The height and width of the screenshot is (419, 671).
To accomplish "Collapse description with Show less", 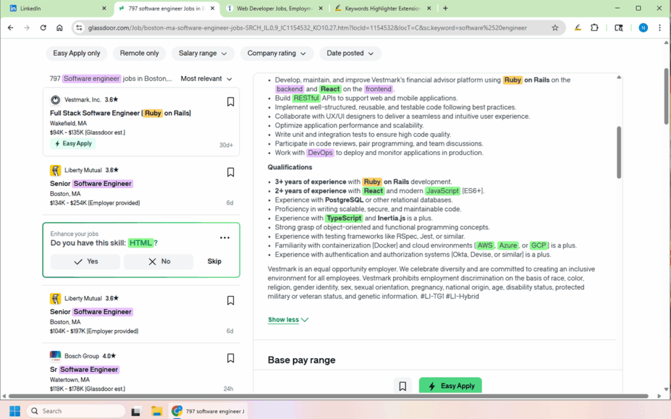I will coord(288,319).
